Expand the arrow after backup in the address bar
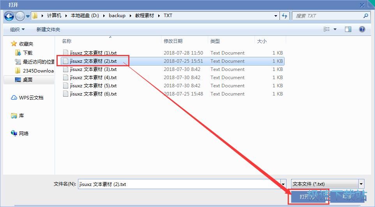 (130, 16)
